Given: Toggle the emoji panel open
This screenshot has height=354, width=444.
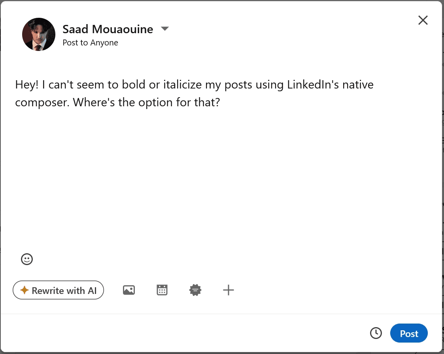Looking at the screenshot, I should click(27, 260).
